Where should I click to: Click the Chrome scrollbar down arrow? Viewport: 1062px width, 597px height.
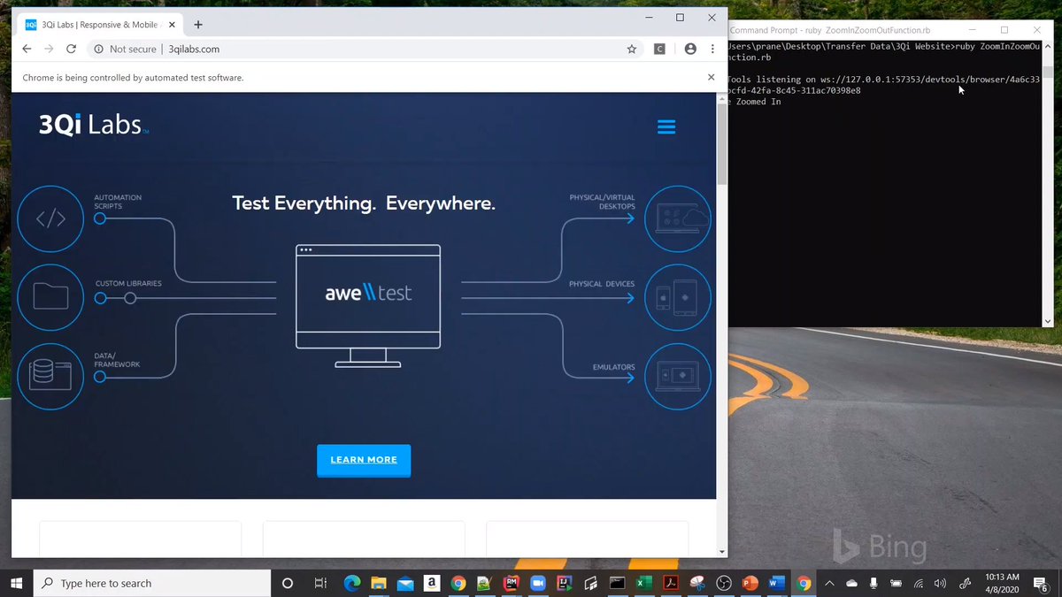coord(721,552)
